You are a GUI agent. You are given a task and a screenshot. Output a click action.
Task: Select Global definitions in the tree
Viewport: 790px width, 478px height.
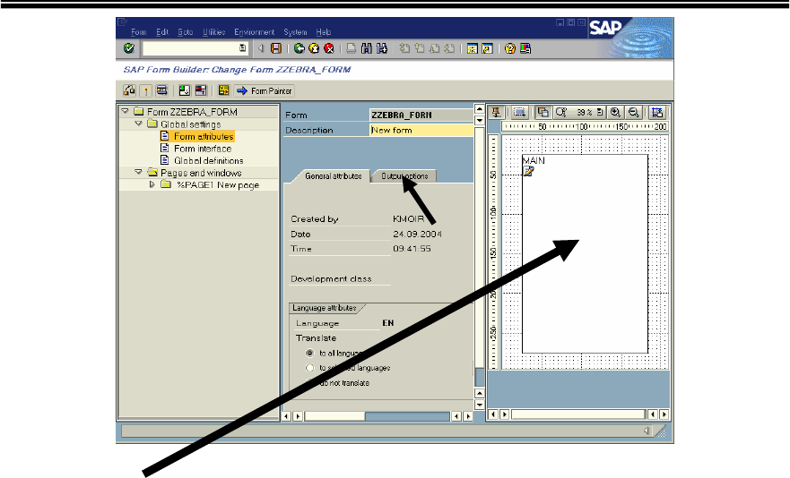[x=209, y=160]
